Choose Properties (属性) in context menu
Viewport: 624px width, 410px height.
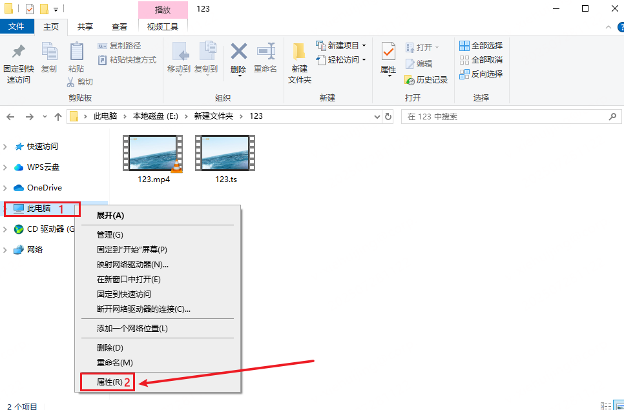coord(158,382)
